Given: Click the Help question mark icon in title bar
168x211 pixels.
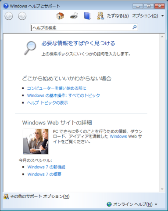Looking at the screenshot, I should coord(6,6).
